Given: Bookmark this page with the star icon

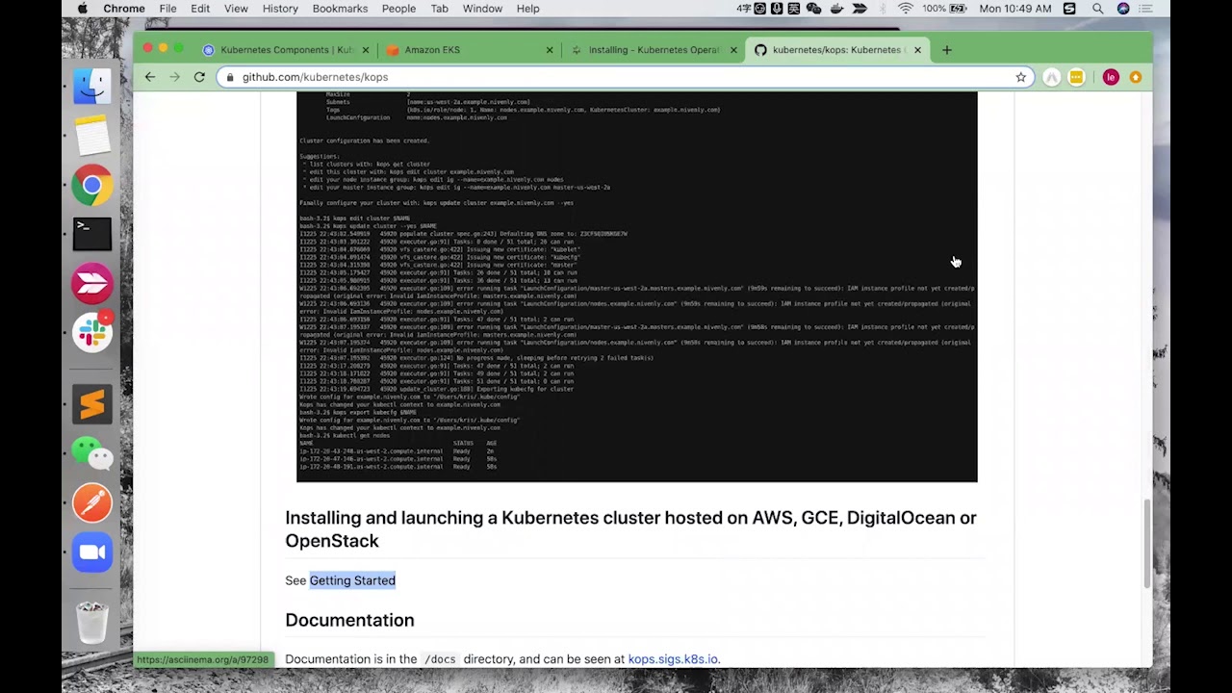Looking at the screenshot, I should [1021, 77].
